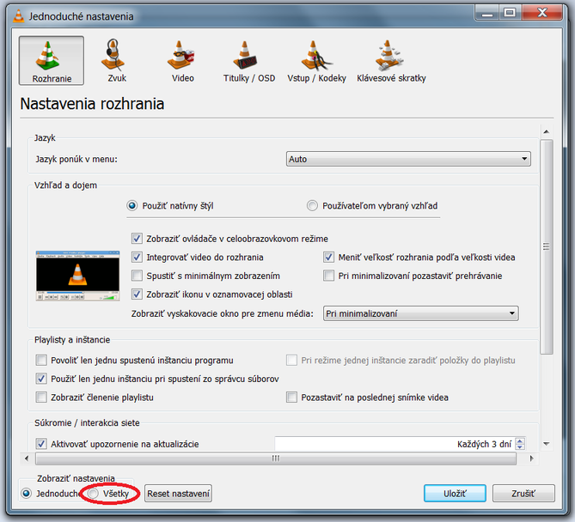The image size is (575, 522).
Task: Click the horizontal scrollbar left arrow
Action: tap(27, 458)
